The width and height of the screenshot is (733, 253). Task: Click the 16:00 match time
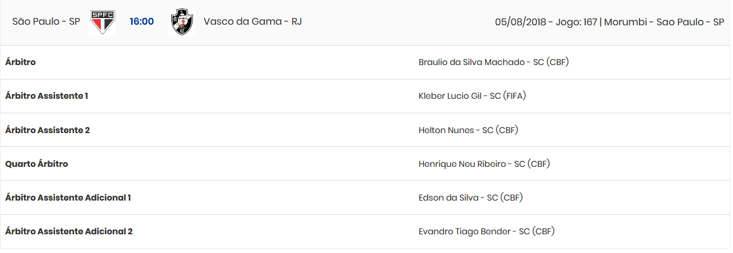point(142,22)
